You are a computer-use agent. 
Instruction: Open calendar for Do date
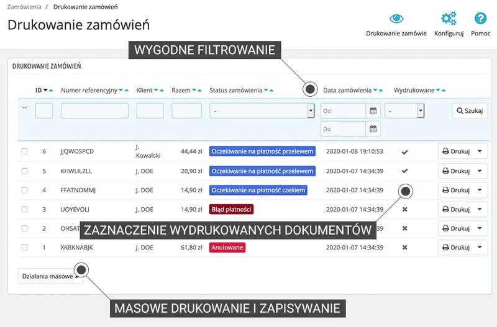(373, 129)
